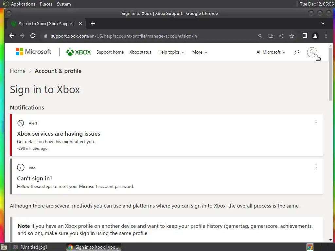335x251 pixels.
Task: Open the Places menu
Action: tap(46, 4)
